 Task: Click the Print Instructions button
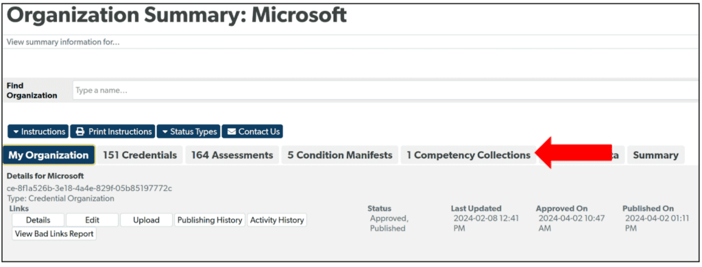coord(113,131)
